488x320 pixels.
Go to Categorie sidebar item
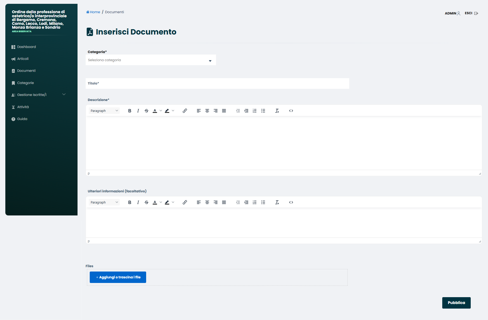tap(25, 83)
